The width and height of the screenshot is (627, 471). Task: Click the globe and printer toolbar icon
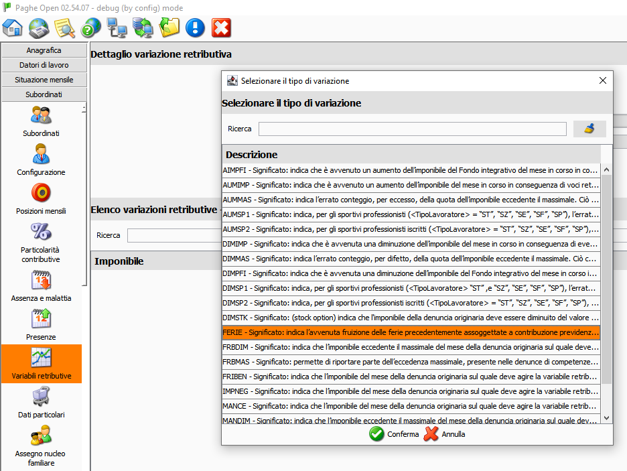pos(39,28)
